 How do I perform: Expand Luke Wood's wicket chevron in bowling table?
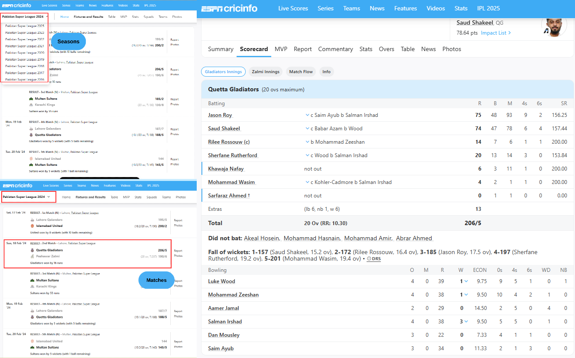[x=466, y=281]
